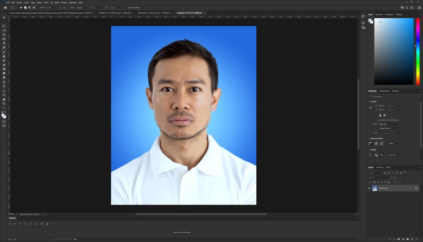The height and width of the screenshot is (242, 423).
Task: Open the search icon at top right
Action: tap(407, 7)
